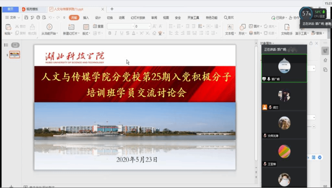The width and height of the screenshot is (332, 188).
Task: Click the increase font size icon
Action: 154,26
